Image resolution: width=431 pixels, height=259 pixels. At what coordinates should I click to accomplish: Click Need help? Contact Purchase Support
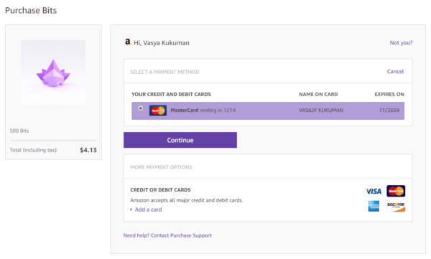click(167, 235)
